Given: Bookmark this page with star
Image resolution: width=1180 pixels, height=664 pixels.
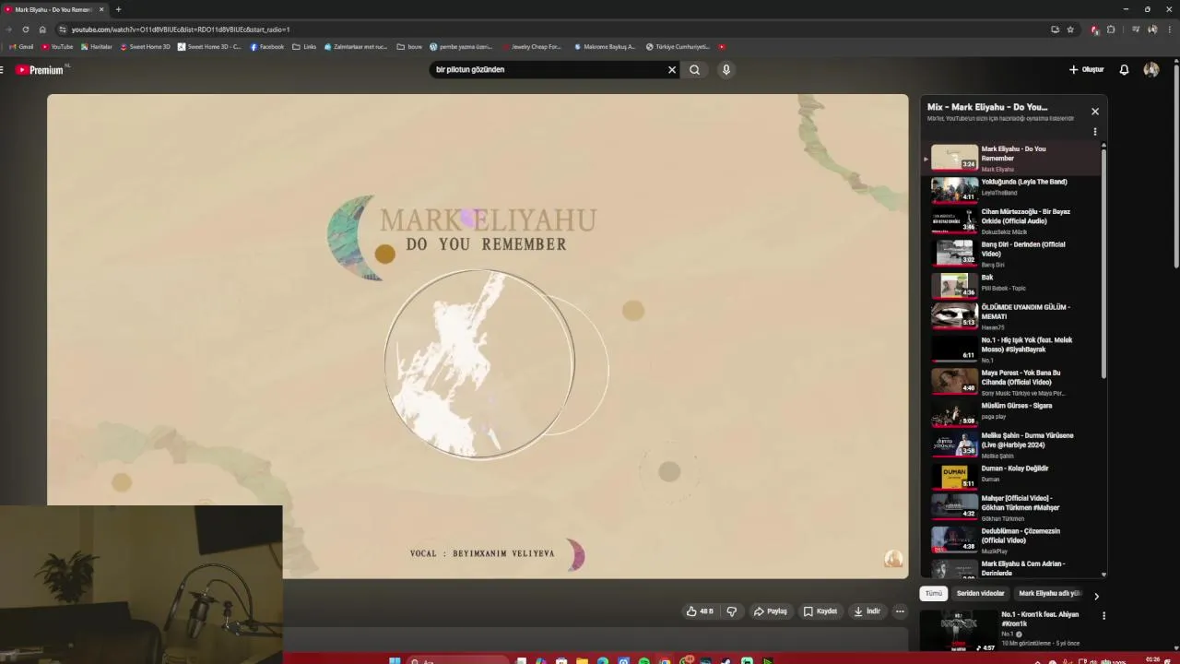Looking at the screenshot, I should click(1070, 30).
